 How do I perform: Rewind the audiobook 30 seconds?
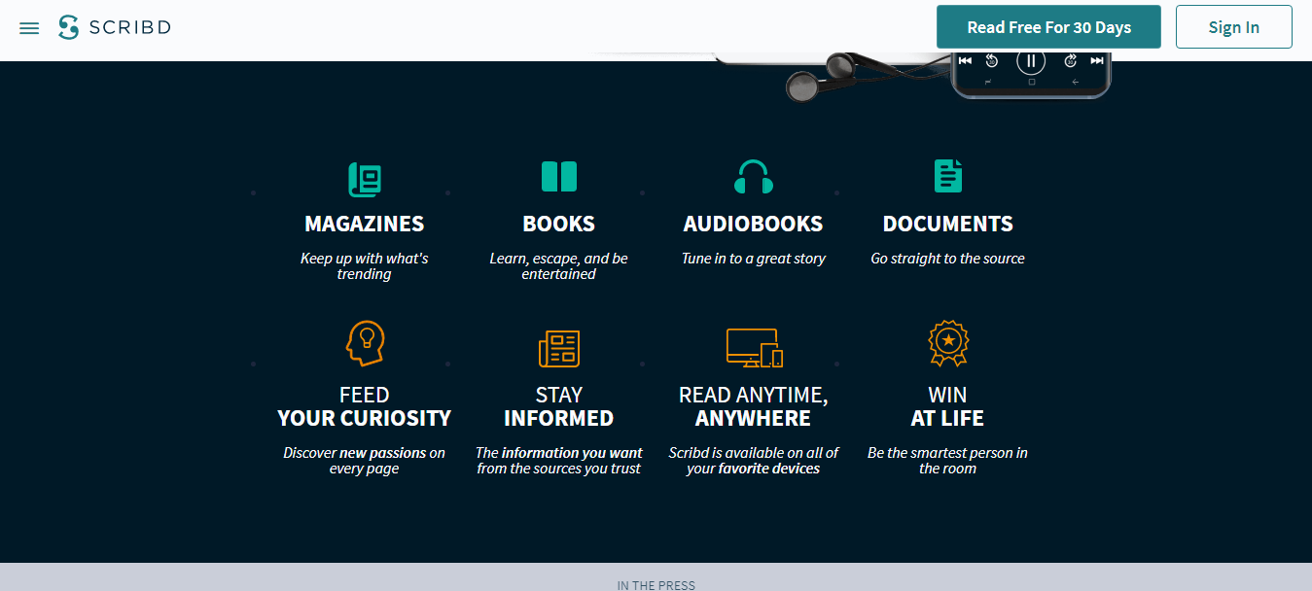pos(992,60)
